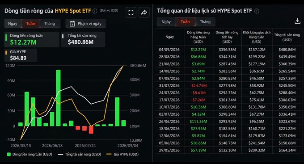The image size is (304, 164).
Task: Click Giá HYPE $84.89 card
Action: point(21,55)
